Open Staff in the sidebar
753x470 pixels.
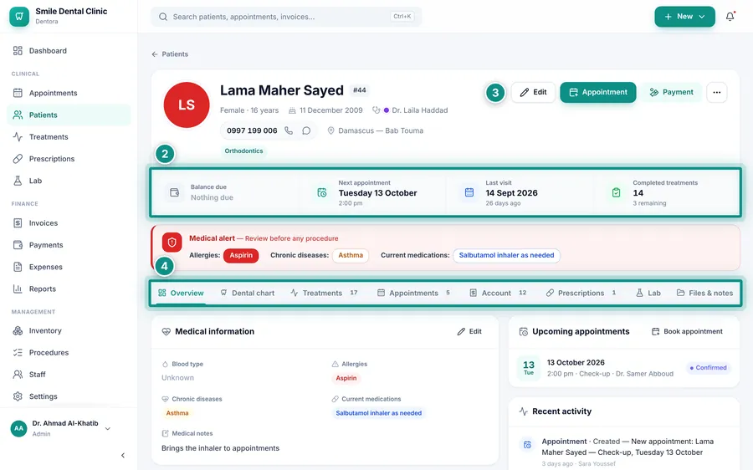click(69, 375)
